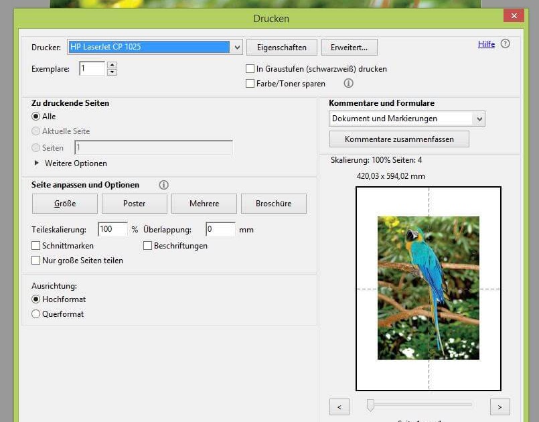Click the Seiten range text field

click(153, 147)
